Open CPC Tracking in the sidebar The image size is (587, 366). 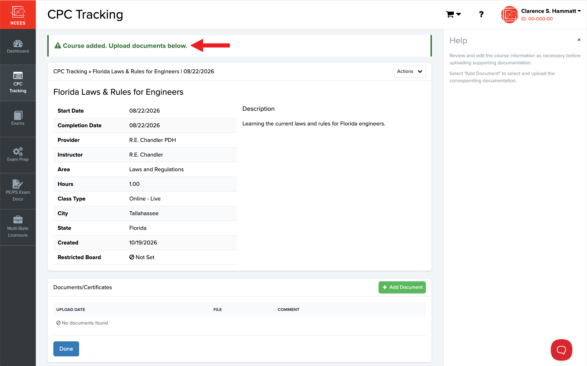click(x=18, y=83)
